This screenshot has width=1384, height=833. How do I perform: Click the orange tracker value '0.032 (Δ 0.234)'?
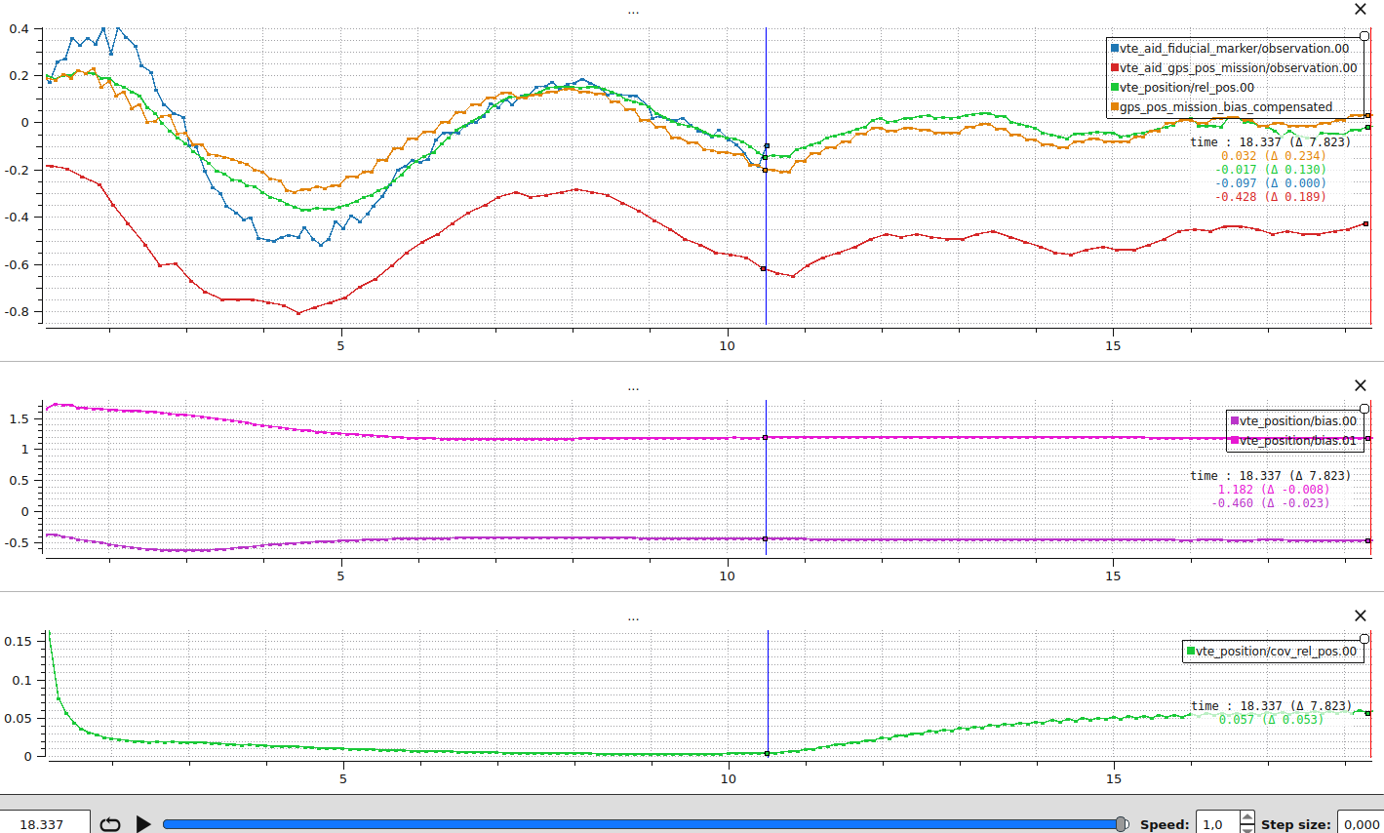coord(1273,156)
